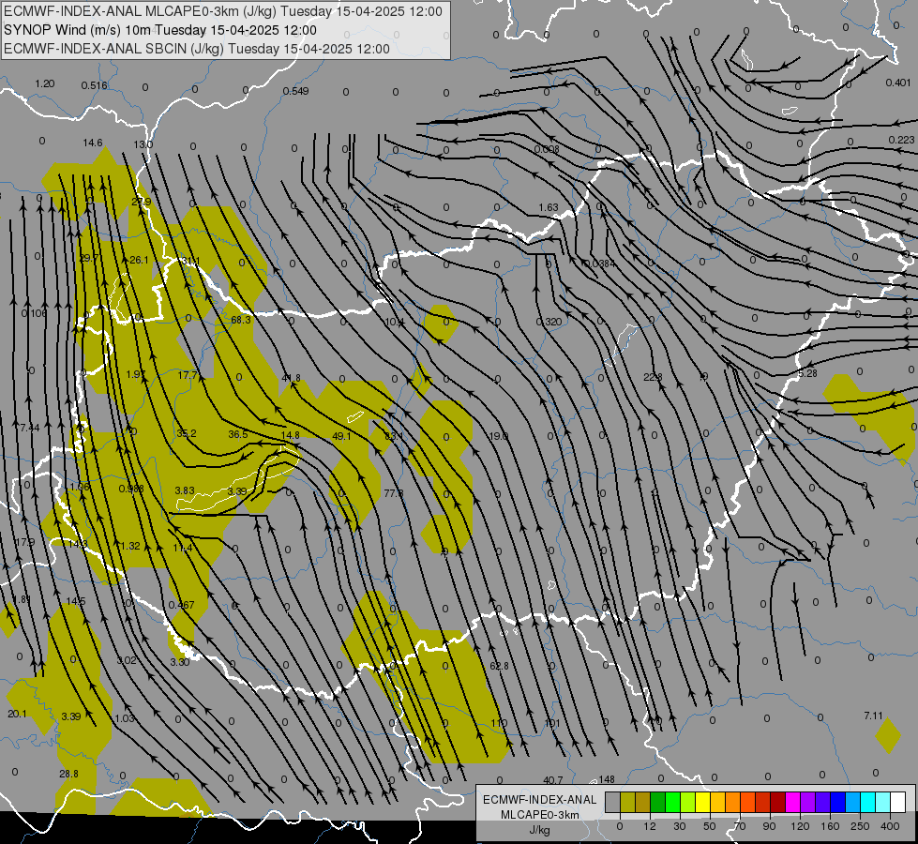Click the map value 14.8

coord(290,435)
